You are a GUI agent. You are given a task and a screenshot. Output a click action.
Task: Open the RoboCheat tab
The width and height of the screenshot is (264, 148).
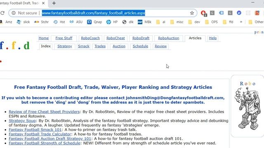click(115, 38)
